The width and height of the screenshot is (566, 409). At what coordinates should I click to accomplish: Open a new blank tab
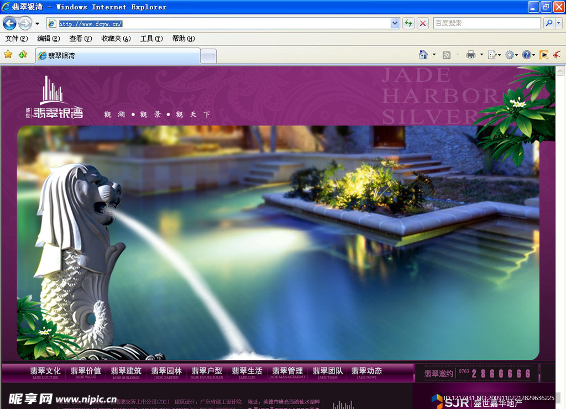click(x=208, y=56)
